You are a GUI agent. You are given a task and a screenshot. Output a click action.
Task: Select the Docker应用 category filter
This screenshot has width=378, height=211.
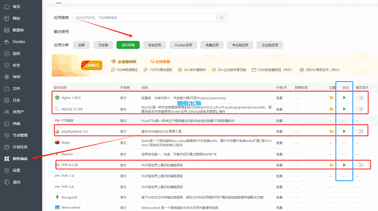point(183,45)
